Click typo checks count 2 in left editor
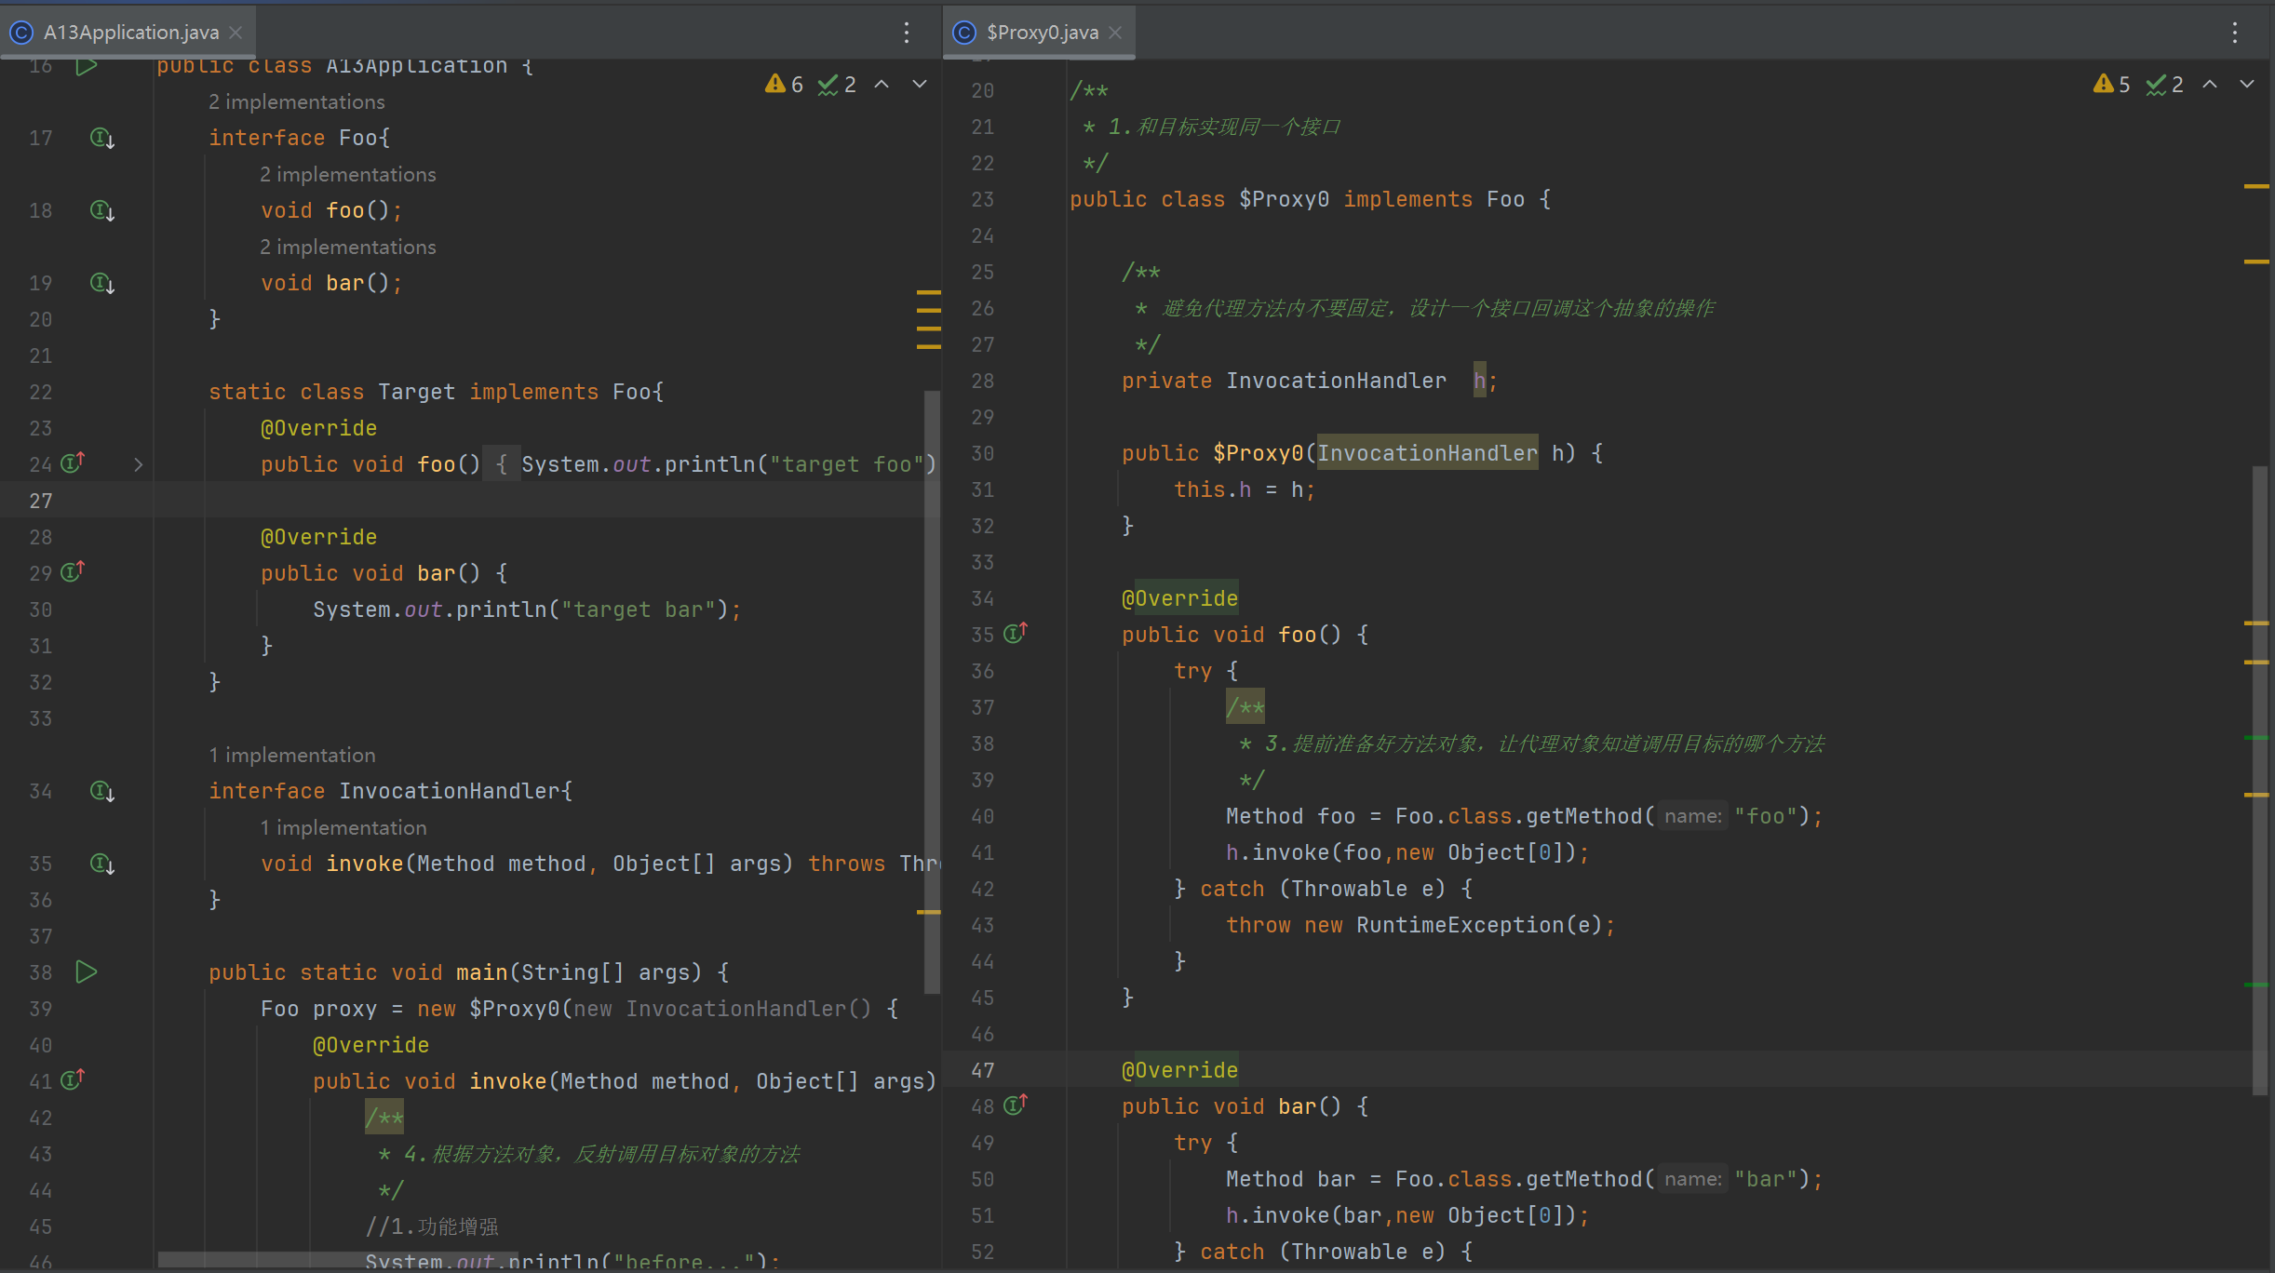2275x1273 pixels. tap(838, 85)
